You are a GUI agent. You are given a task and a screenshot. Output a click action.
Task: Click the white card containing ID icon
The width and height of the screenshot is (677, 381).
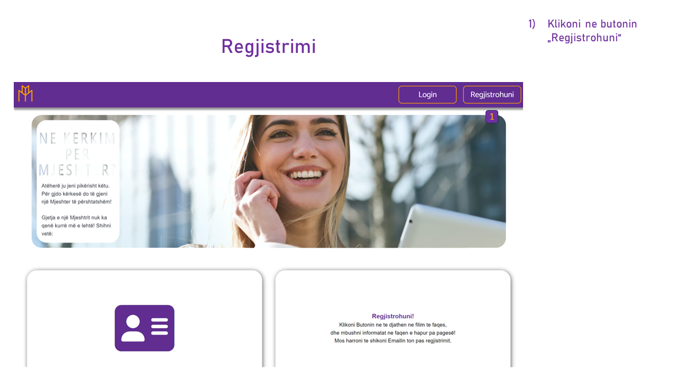coord(144,319)
